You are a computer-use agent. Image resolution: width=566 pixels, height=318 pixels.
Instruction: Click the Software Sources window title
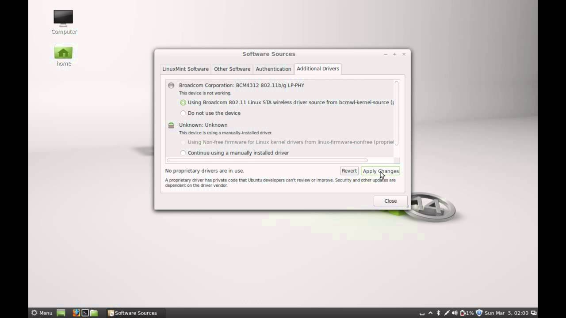pos(268,54)
